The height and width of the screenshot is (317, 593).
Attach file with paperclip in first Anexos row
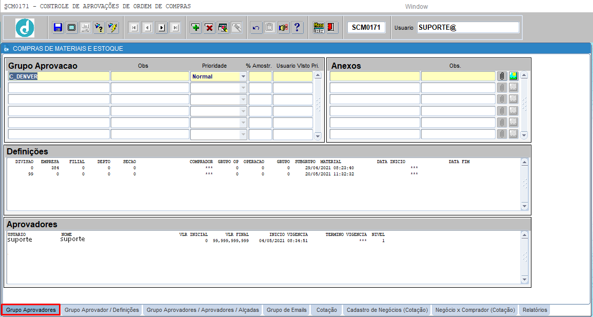click(x=502, y=76)
